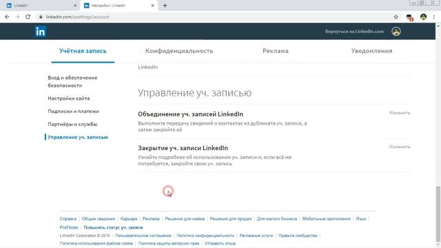This screenshot has width=441, height=248.
Task: Open Chrome three-dot menu
Action: point(434,17)
